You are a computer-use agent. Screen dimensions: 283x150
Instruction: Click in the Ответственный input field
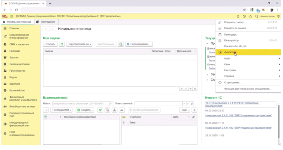point(158,104)
